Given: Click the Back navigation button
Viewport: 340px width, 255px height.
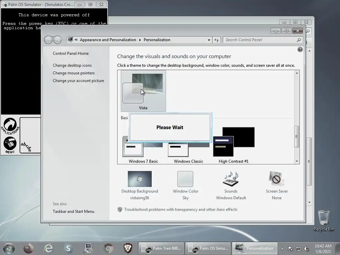Looking at the screenshot, I should (48, 40).
